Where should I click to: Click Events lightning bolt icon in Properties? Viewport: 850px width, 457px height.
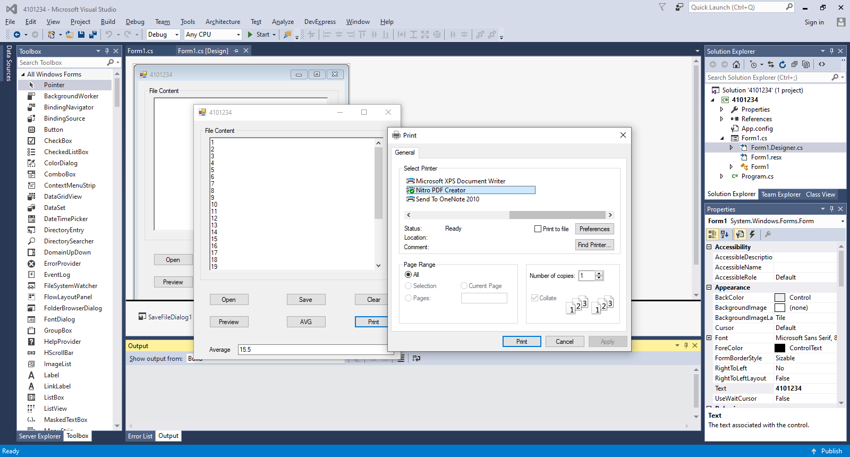pos(752,234)
